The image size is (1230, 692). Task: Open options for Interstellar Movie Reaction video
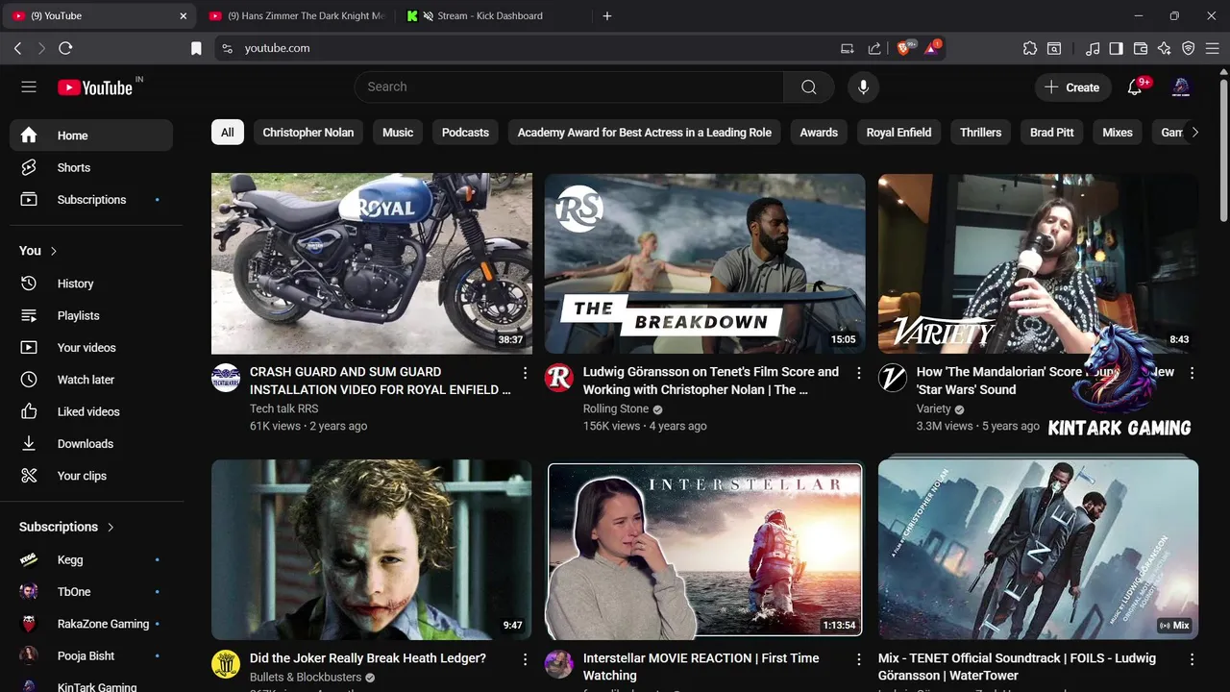[859, 659]
